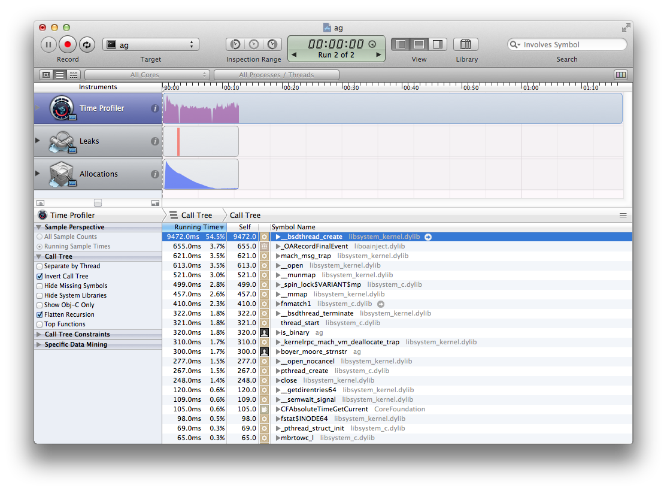Select the Time Profiler instrument

tap(98, 108)
